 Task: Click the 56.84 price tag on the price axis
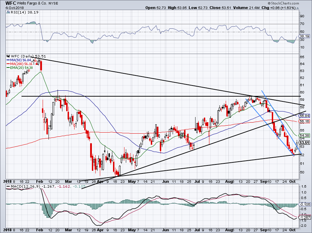coord(304,116)
